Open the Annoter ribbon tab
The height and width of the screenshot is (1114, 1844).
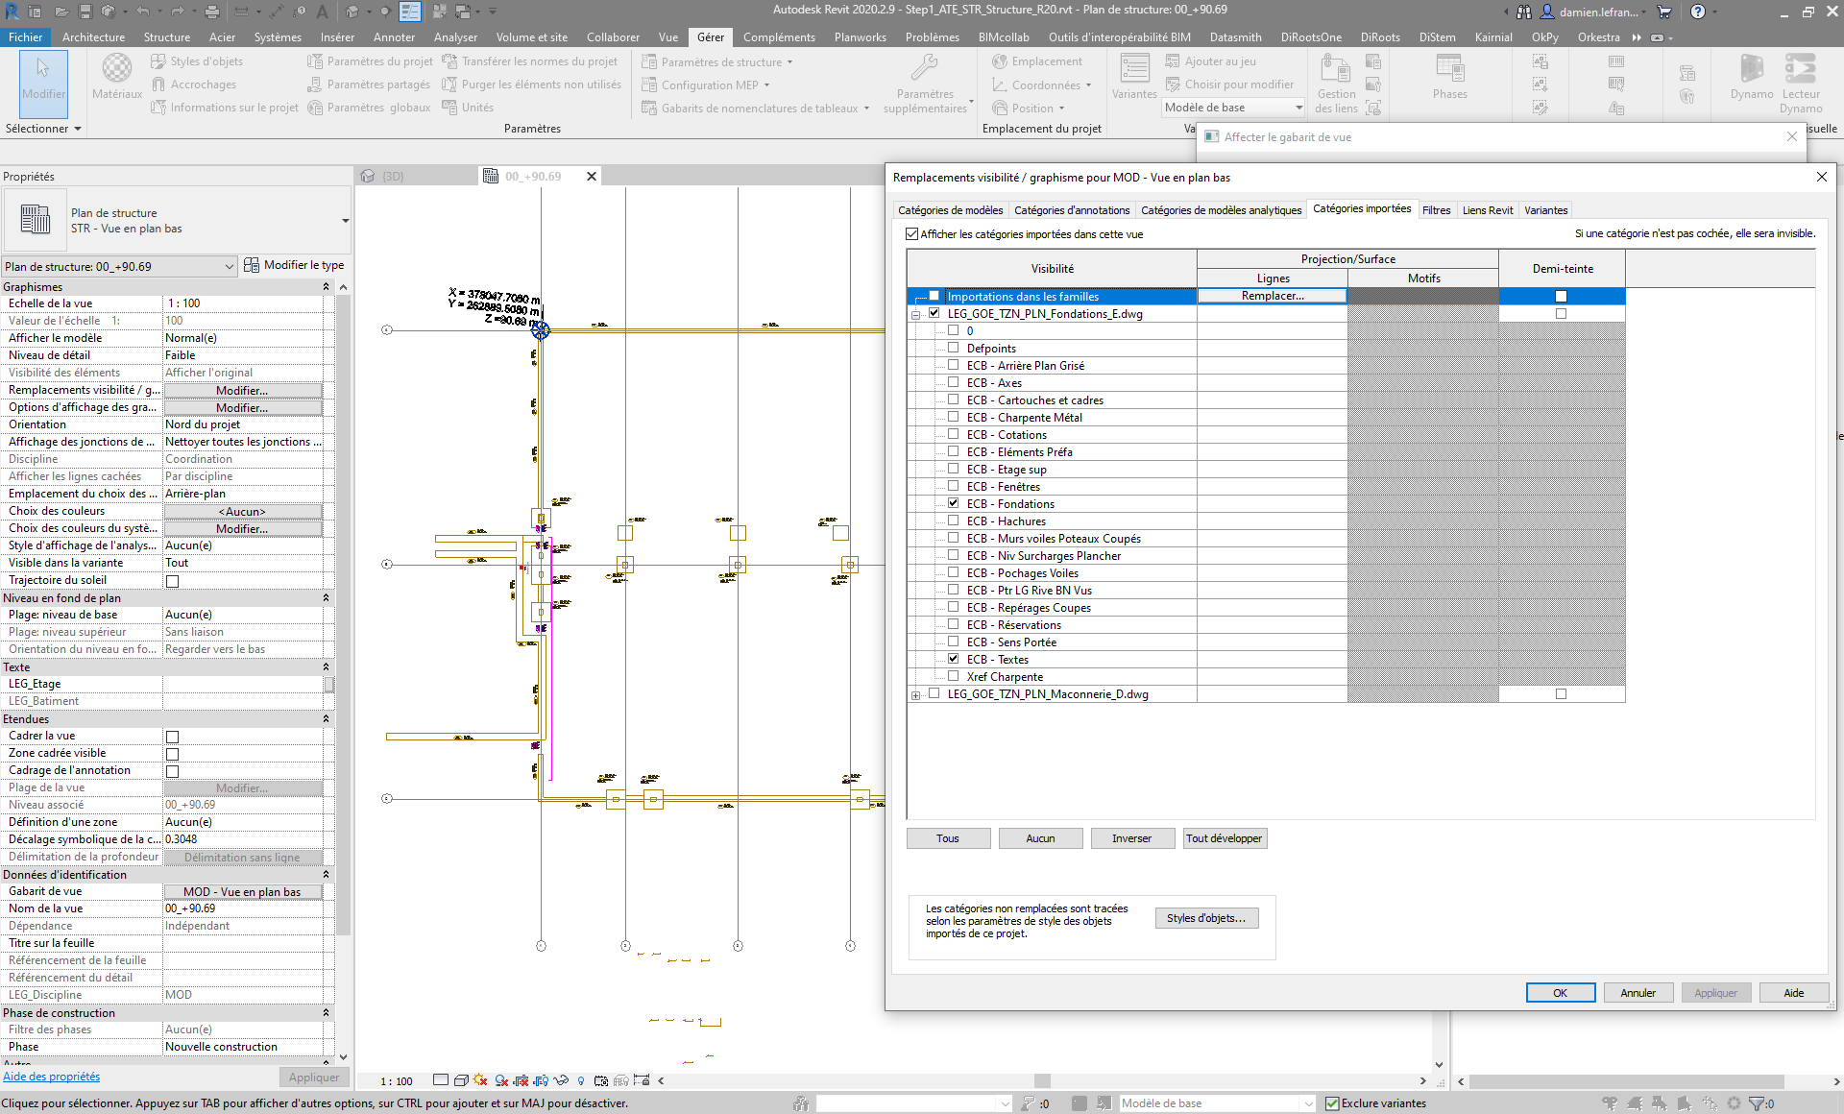[x=394, y=37]
